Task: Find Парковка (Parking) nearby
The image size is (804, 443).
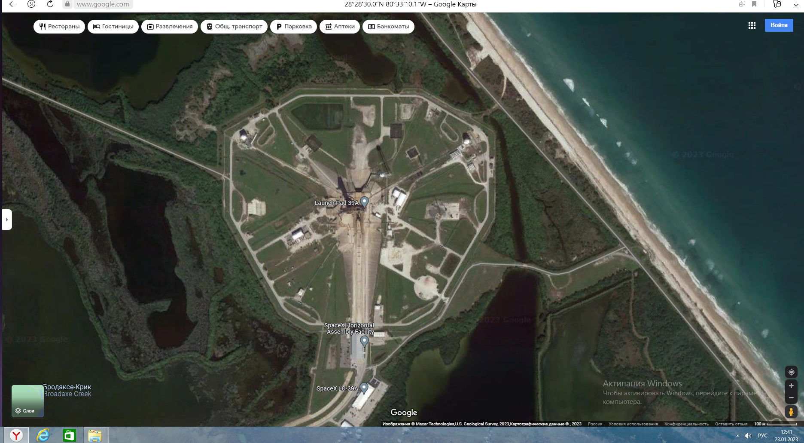Action: 293,27
